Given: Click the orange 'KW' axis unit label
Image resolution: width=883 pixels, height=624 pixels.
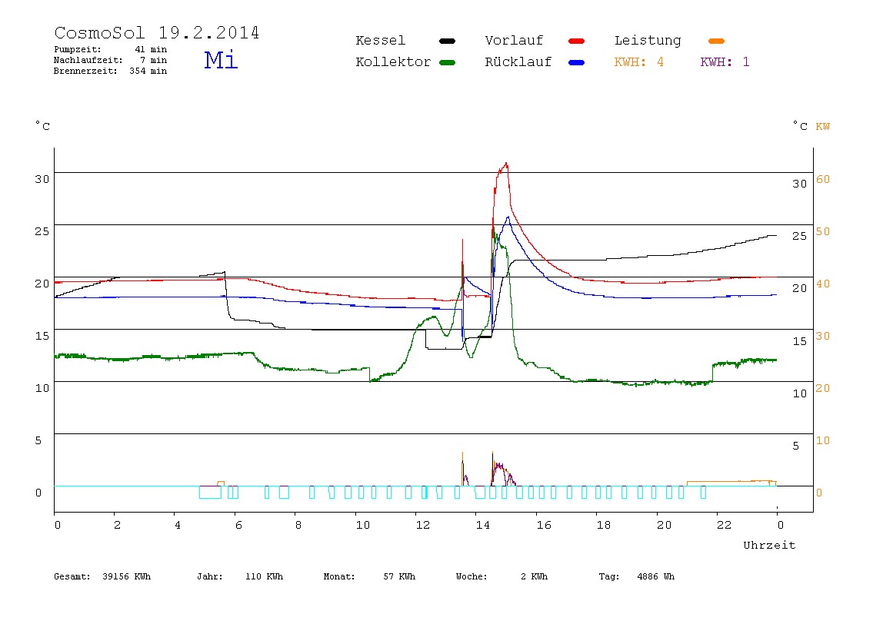Looking at the screenshot, I should click(823, 126).
